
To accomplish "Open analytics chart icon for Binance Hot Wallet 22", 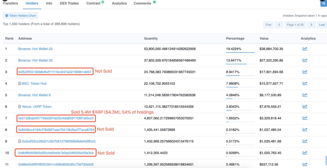I will coord(305,49).
